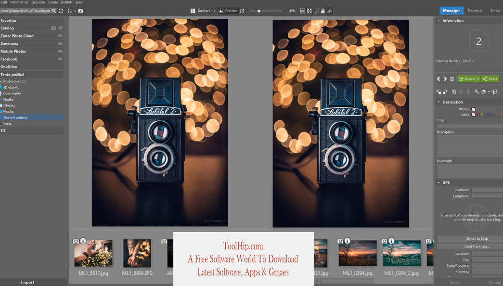Click the import-to-stack icon at right
Screen dimensions: 503x286
click(495, 92)
